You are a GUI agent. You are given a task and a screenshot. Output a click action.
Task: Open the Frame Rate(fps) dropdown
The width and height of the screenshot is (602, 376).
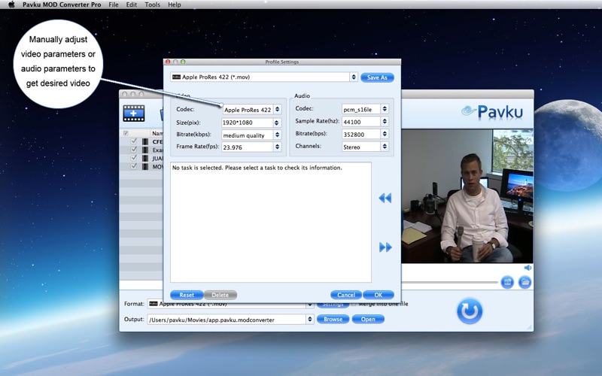pyautogui.click(x=277, y=147)
